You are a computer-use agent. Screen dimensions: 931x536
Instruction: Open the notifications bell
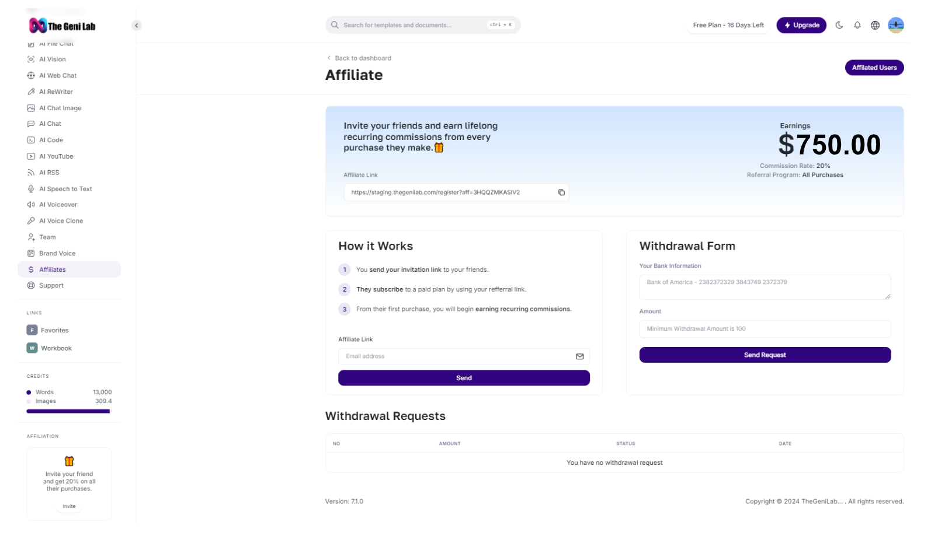(857, 25)
